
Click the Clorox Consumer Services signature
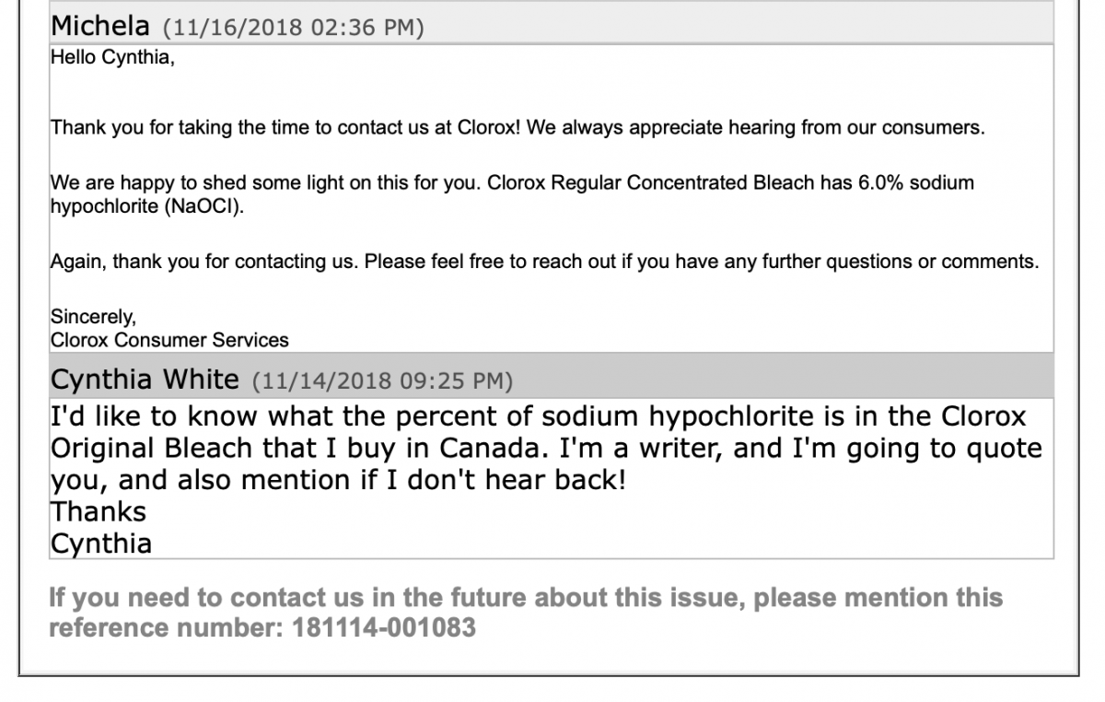click(169, 340)
